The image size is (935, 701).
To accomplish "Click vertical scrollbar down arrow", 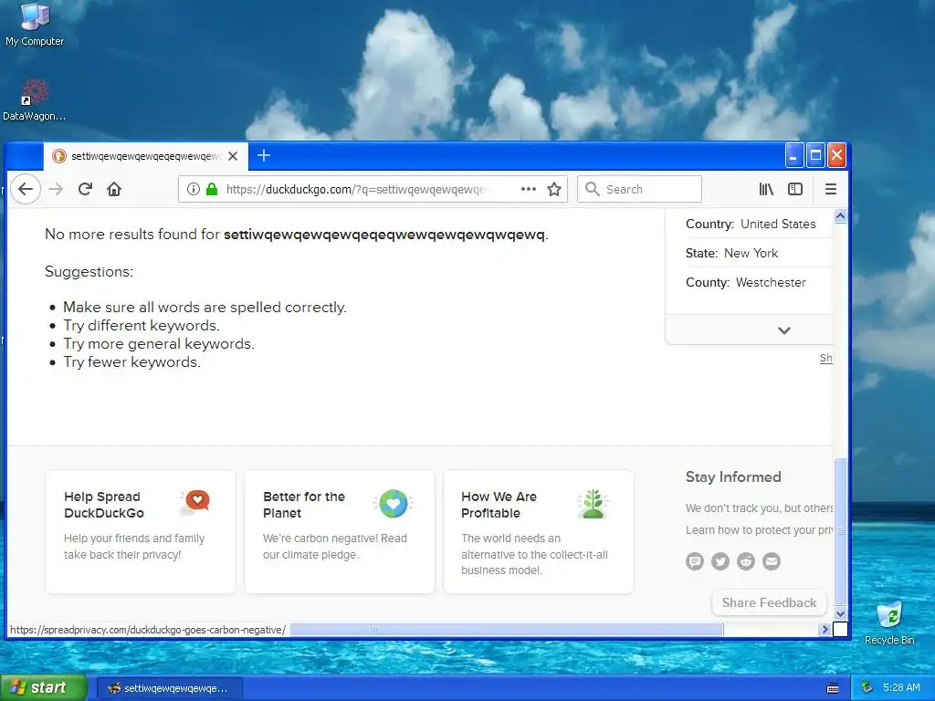I will tap(840, 613).
